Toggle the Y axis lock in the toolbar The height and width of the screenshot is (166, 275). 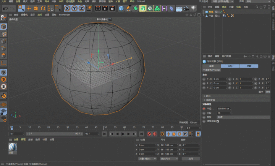(x=74, y=8)
